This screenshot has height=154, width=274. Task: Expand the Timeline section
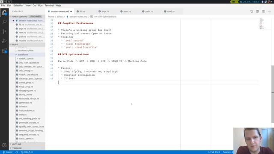tap(27, 148)
